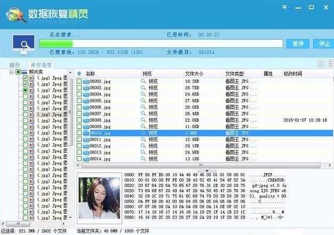Screen dimensions: 334x235
Task: Click tree horizontal scroll-left arrow
Action: tap(3, 224)
